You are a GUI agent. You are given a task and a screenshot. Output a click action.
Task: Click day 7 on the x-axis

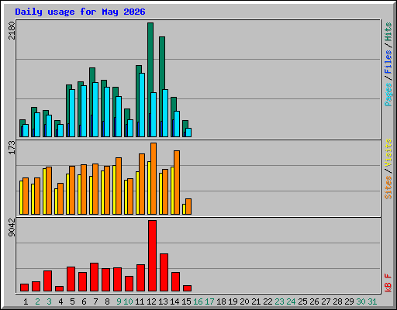point(95,301)
